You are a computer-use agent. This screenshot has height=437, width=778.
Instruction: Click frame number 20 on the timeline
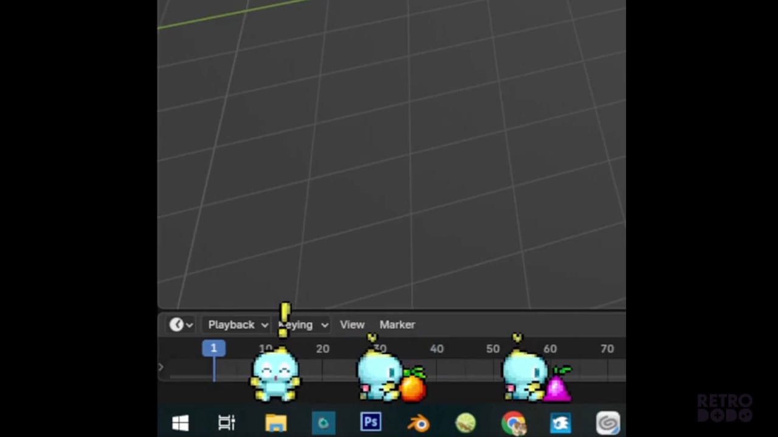point(323,349)
